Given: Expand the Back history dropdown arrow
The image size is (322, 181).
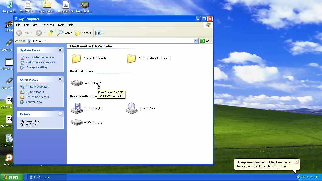Looking at the screenshot, I should tap(32, 33).
